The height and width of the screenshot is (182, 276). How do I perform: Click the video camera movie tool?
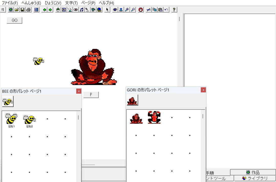[93, 10]
